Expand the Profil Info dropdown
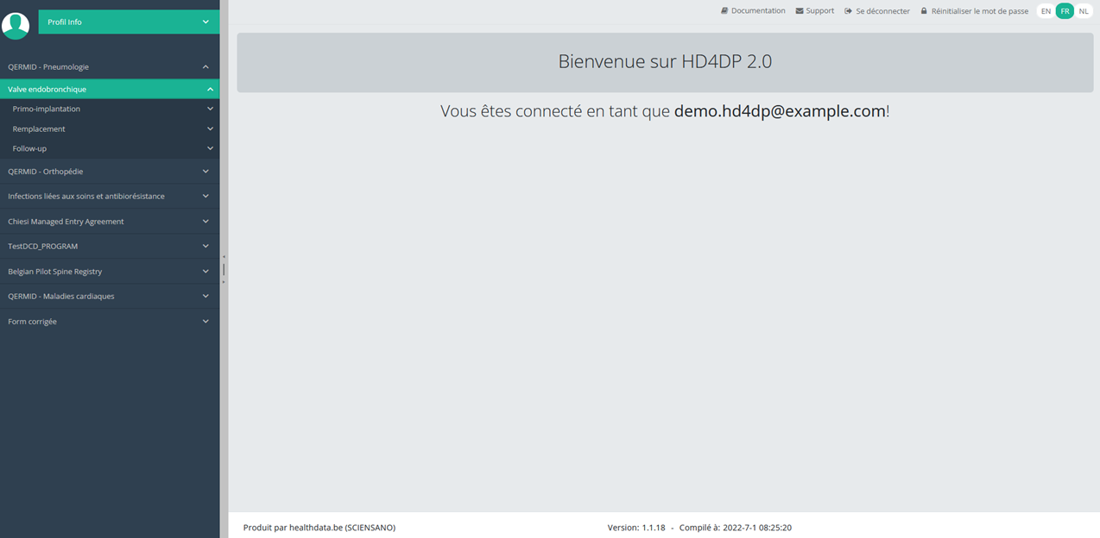The image size is (1100, 538). click(x=129, y=22)
